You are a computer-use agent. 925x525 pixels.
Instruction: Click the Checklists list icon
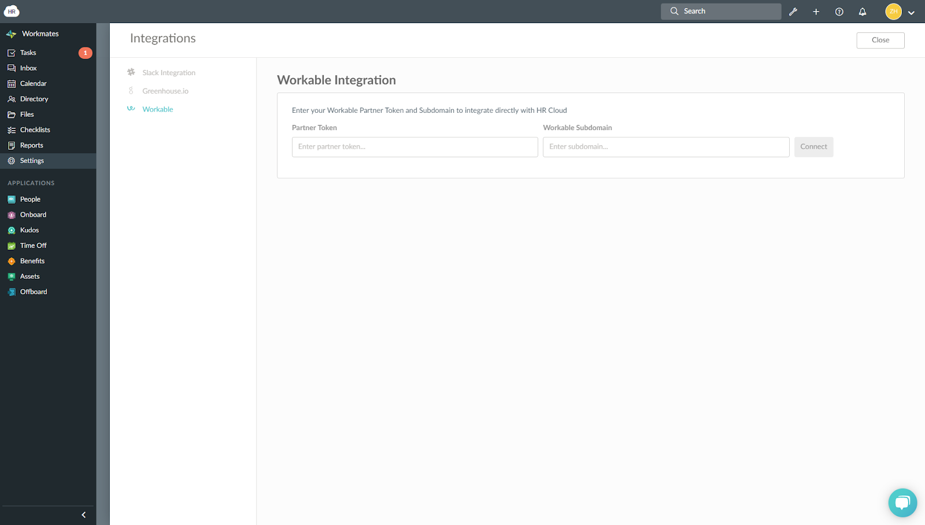pos(12,130)
